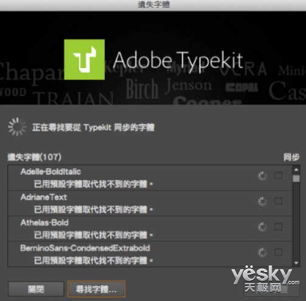
Task: Click the large searching spinner icon
Action: (x=17, y=127)
